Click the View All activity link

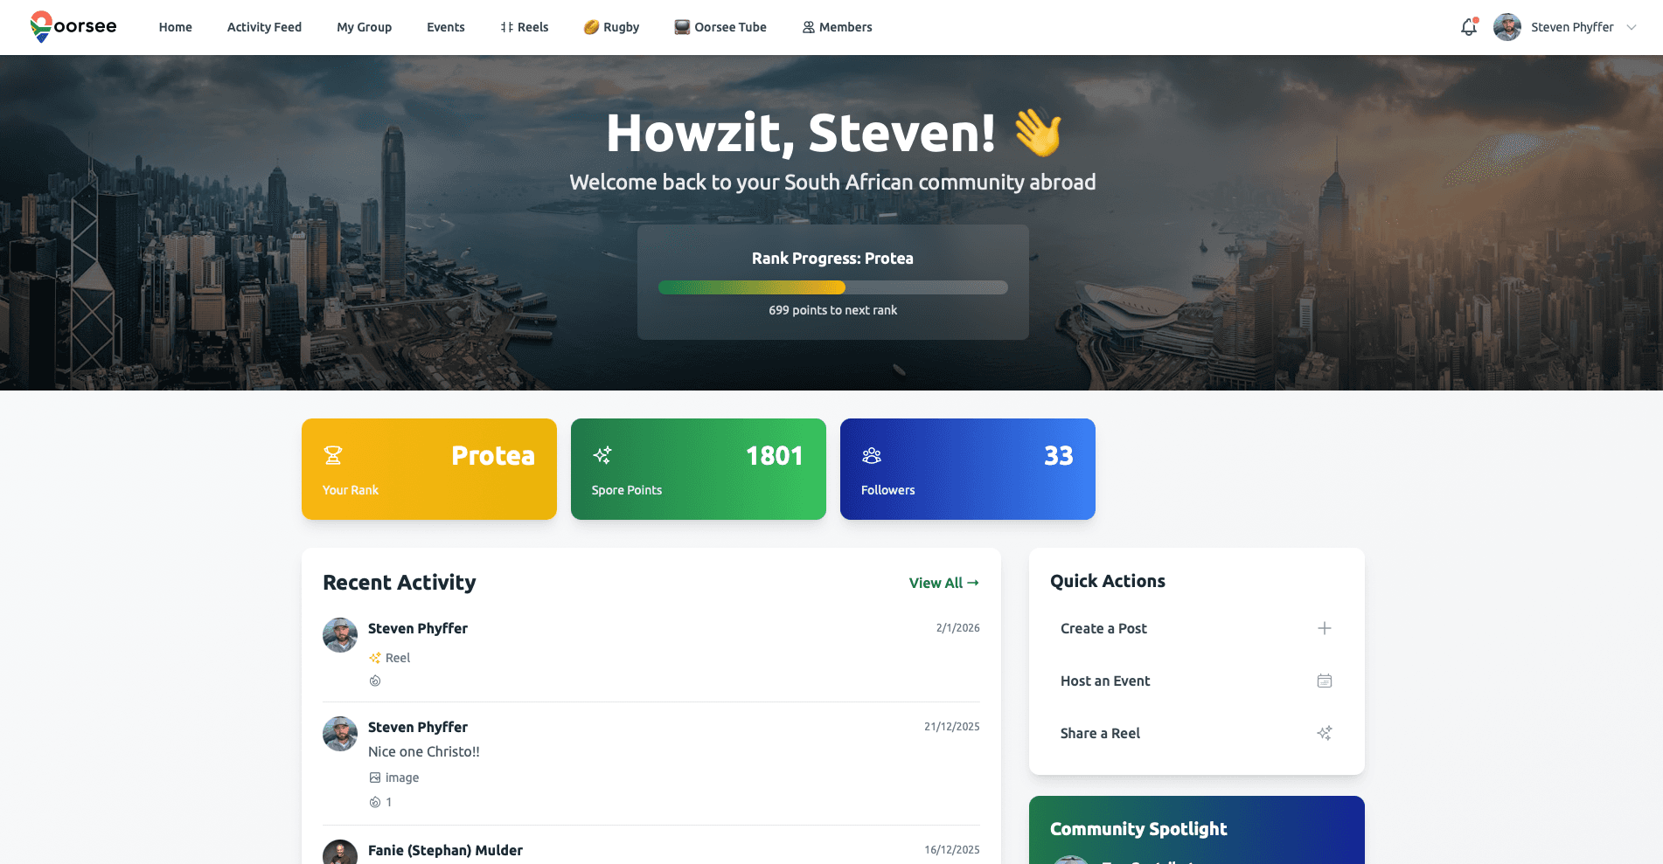(944, 583)
